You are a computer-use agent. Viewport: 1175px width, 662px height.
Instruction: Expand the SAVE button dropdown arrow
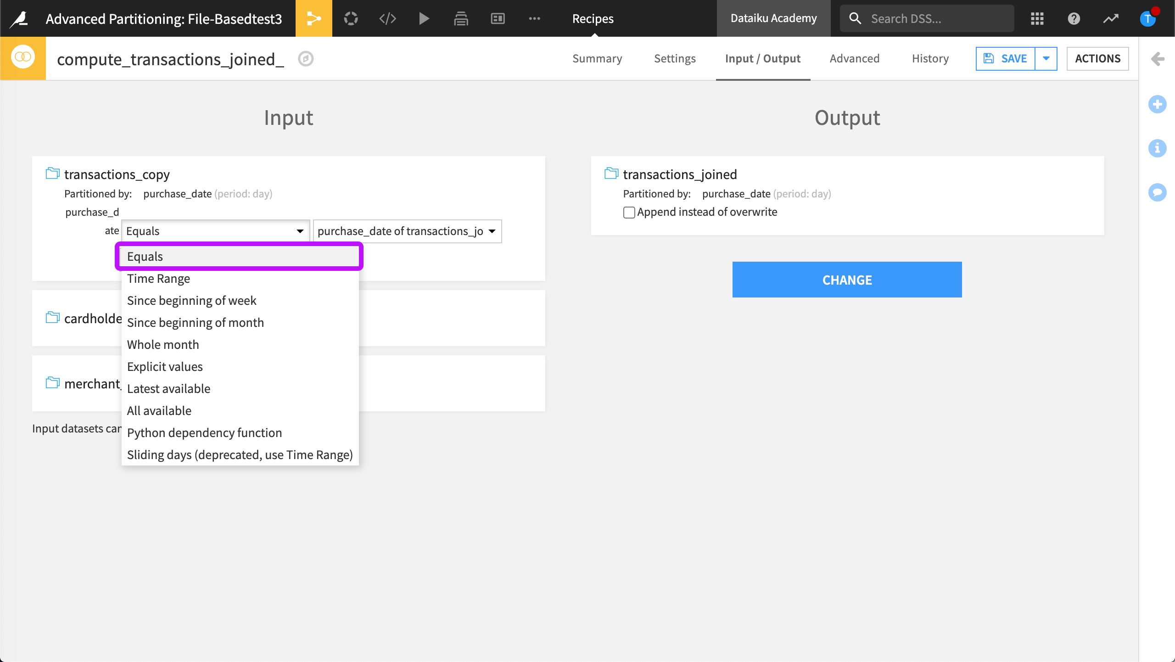pos(1046,58)
